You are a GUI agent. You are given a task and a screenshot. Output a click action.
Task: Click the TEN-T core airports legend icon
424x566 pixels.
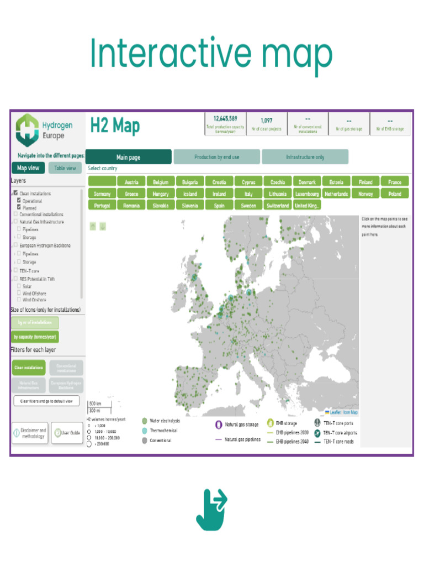[317, 433]
